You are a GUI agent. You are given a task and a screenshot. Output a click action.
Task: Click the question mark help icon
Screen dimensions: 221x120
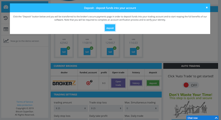pyautogui.click(x=91, y=81)
